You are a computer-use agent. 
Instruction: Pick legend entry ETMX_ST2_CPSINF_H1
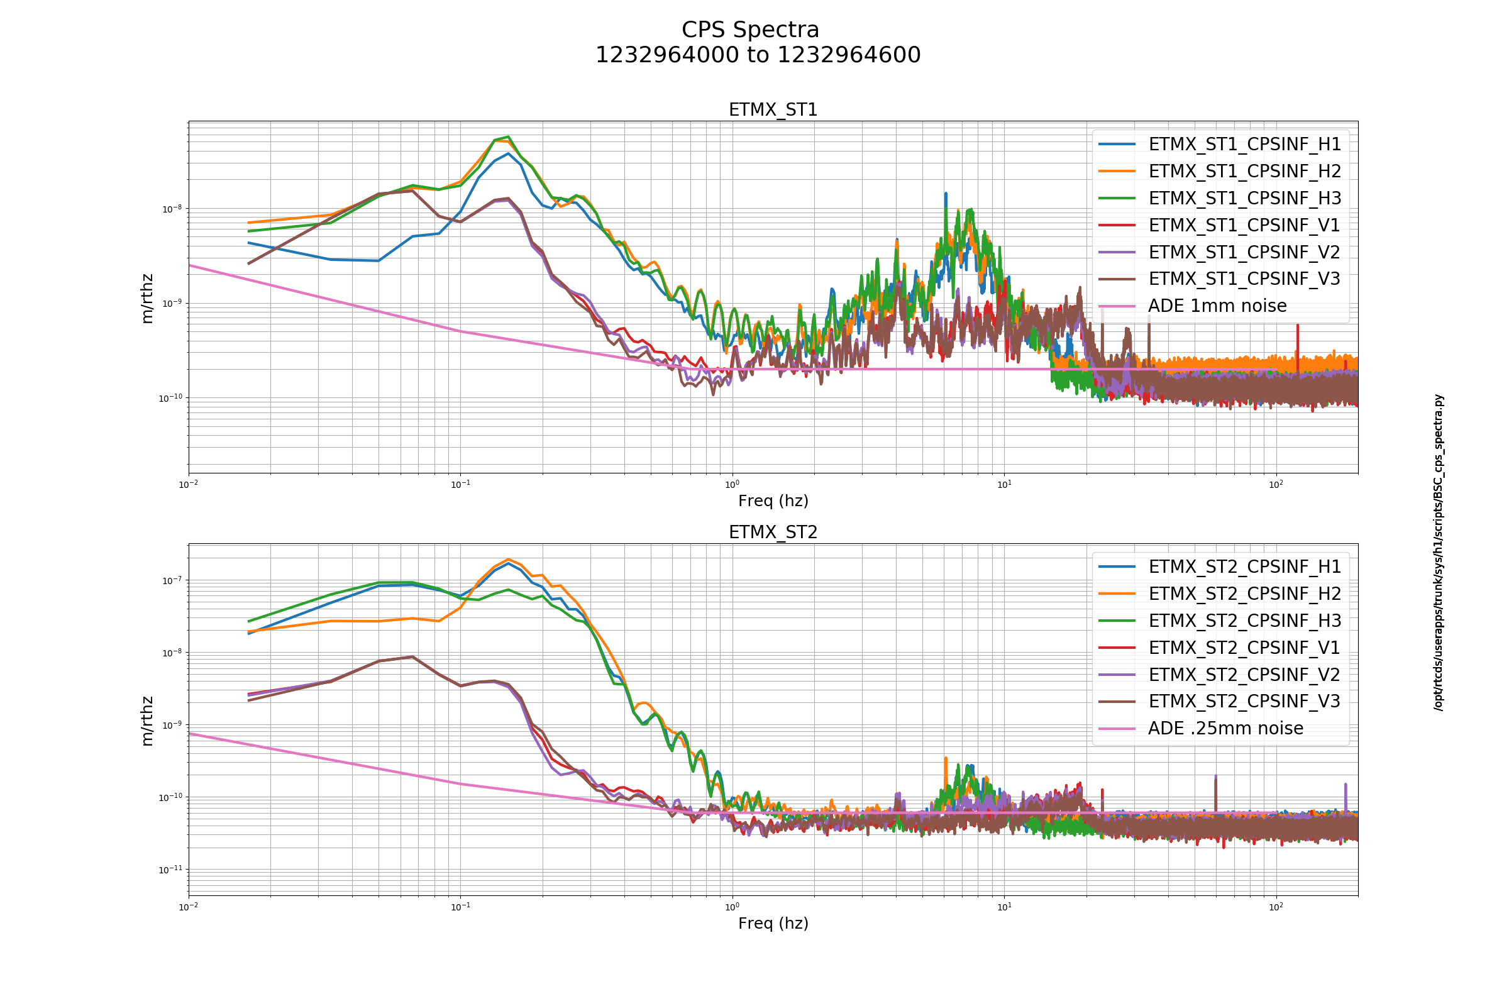coord(1245,567)
